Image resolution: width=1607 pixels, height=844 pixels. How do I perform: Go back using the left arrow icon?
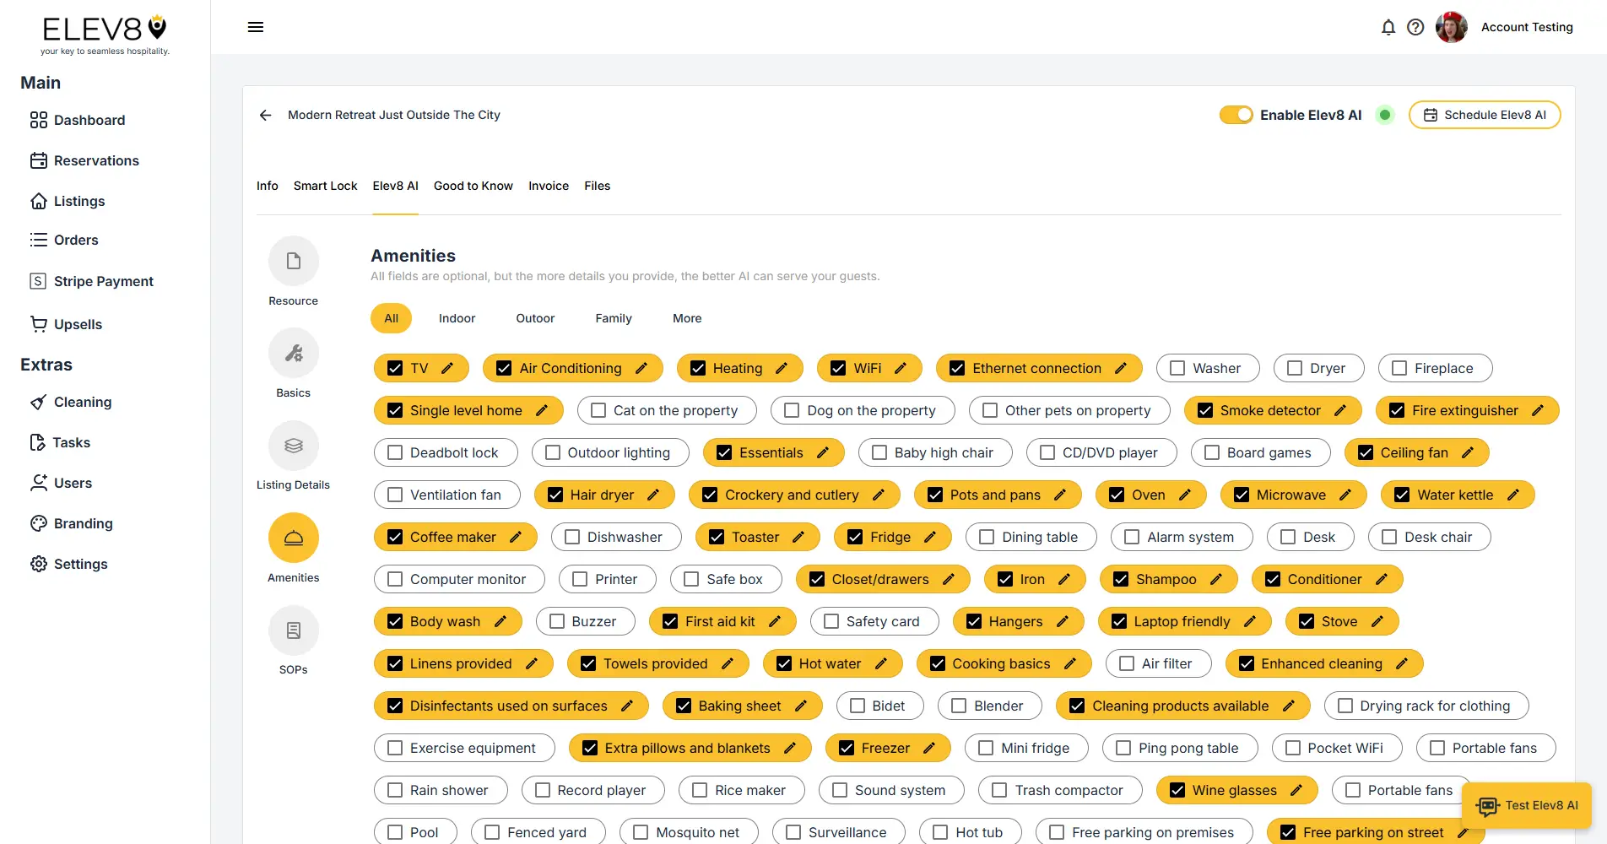[x=266, y=115]
